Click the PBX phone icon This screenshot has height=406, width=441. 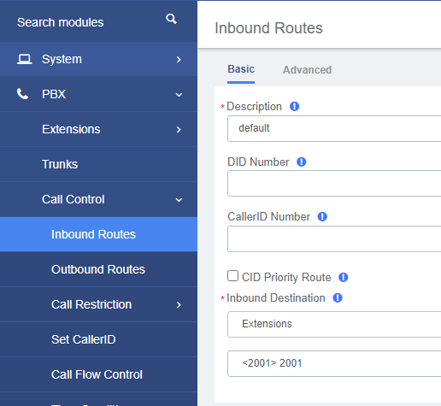pyautogui.click(x=22, y=94)
